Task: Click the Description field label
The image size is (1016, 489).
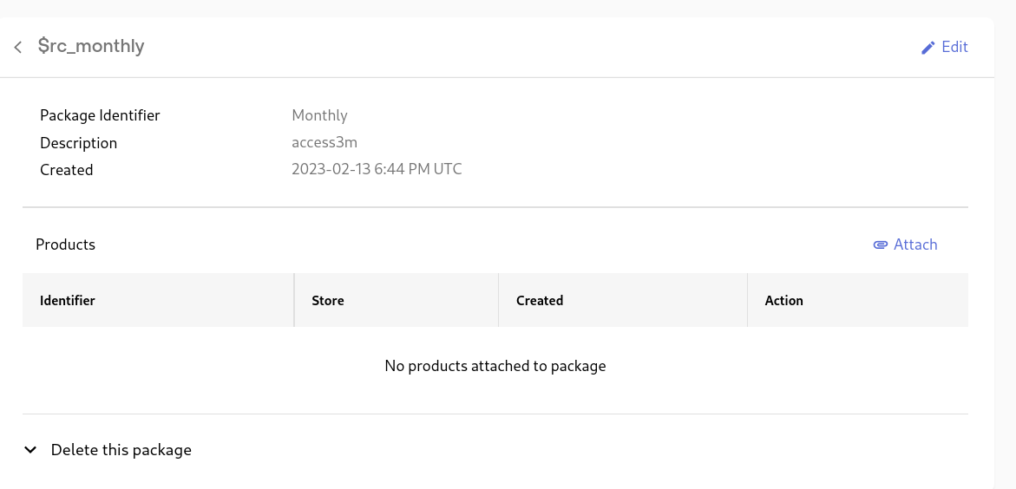Action: coord(78,142)
